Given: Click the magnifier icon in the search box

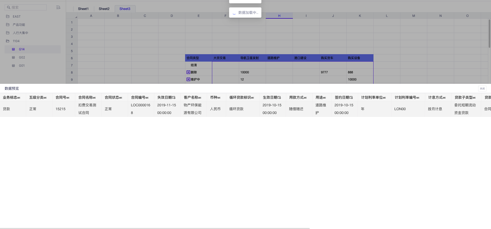Looking at the screenshot, I should tap(8, 7).
